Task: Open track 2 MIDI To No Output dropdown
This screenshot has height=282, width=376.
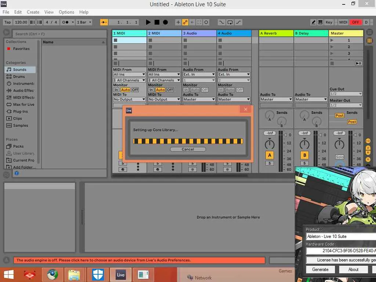Action: click(164, 99)
